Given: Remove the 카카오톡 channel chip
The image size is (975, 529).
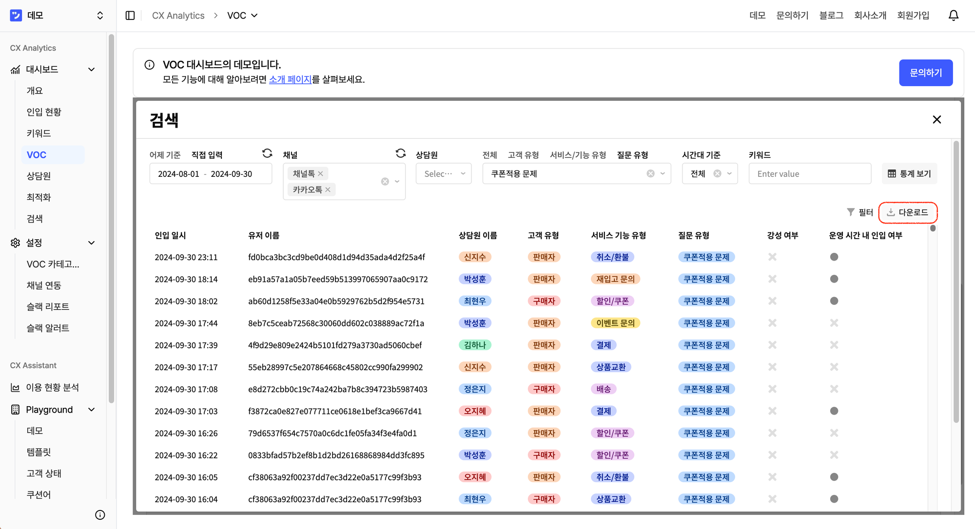Looking at the screenshot, I should pyautogui.click(x=328, y=189).
